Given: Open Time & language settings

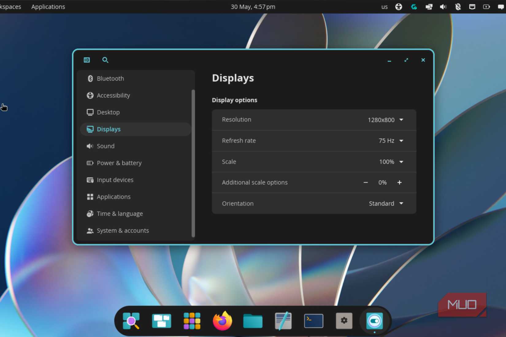Looking at the screenshot, I should point(136,214).
